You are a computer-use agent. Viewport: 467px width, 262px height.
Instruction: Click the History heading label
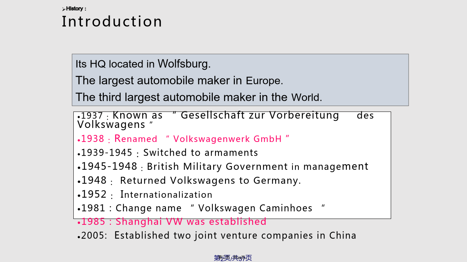click(76, 9)
